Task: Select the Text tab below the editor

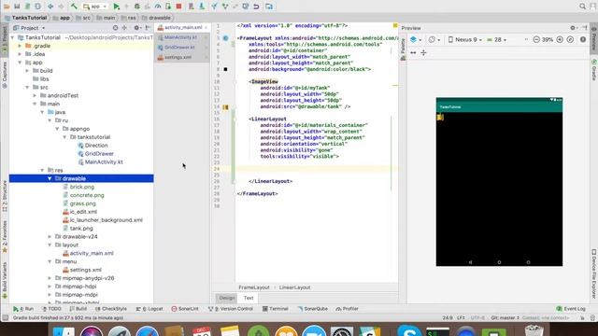Action: (x=249, y=298)
